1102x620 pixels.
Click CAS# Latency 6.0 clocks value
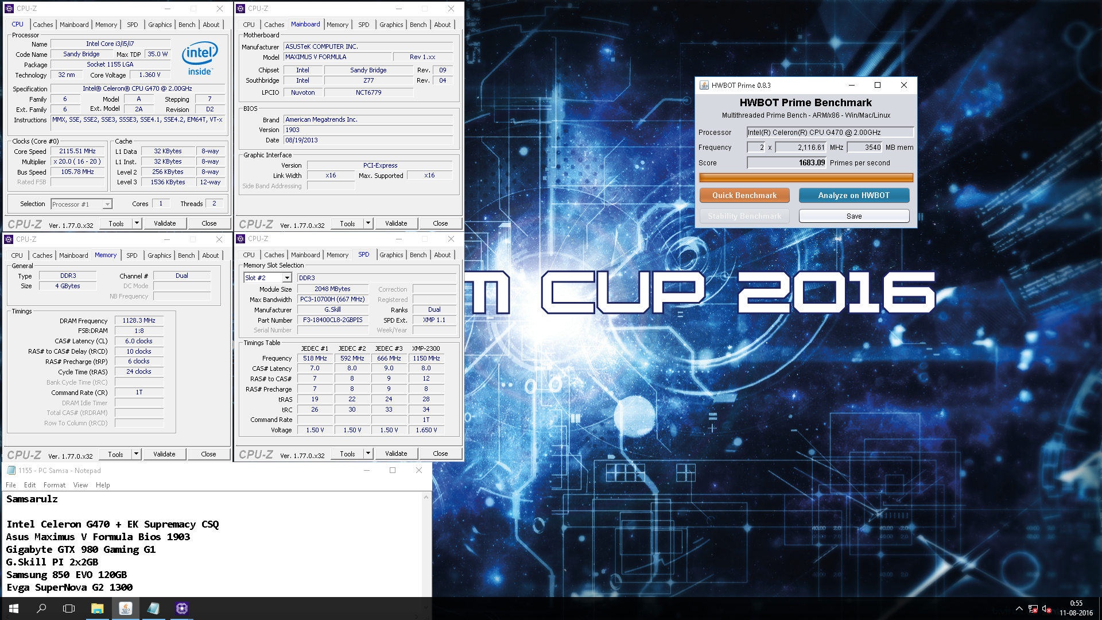(x=139, y=341)
